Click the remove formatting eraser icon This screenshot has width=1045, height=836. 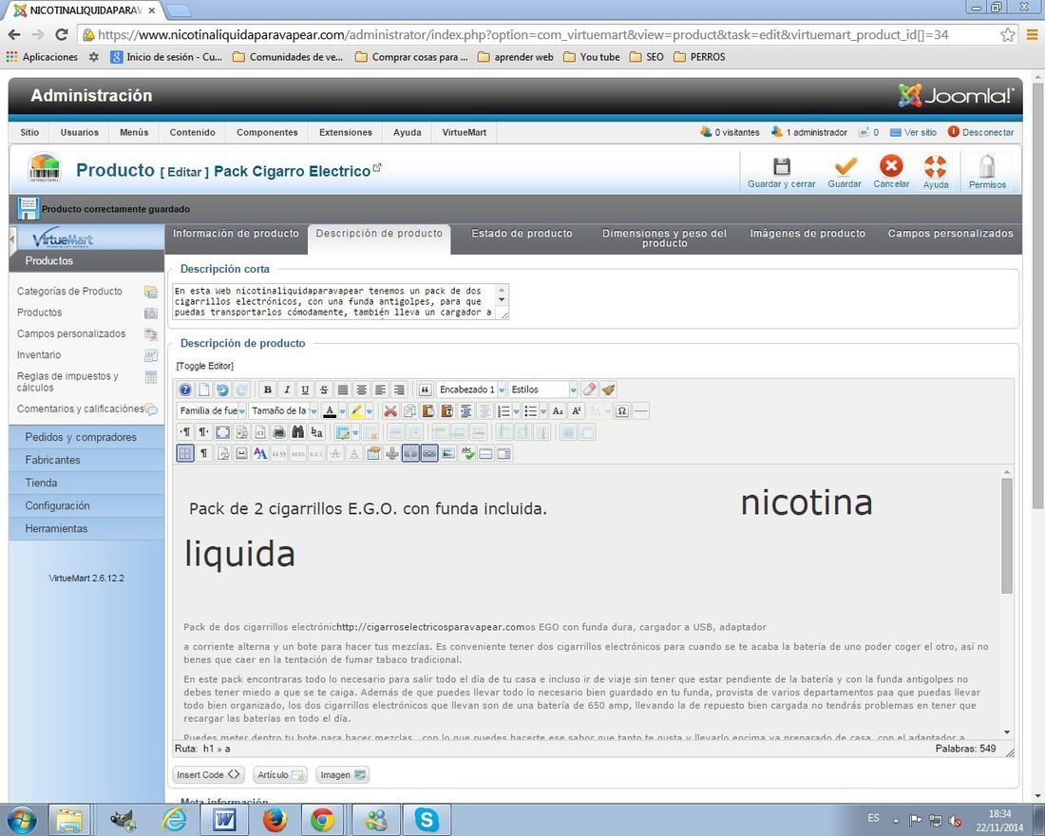(x=589, y=389)
